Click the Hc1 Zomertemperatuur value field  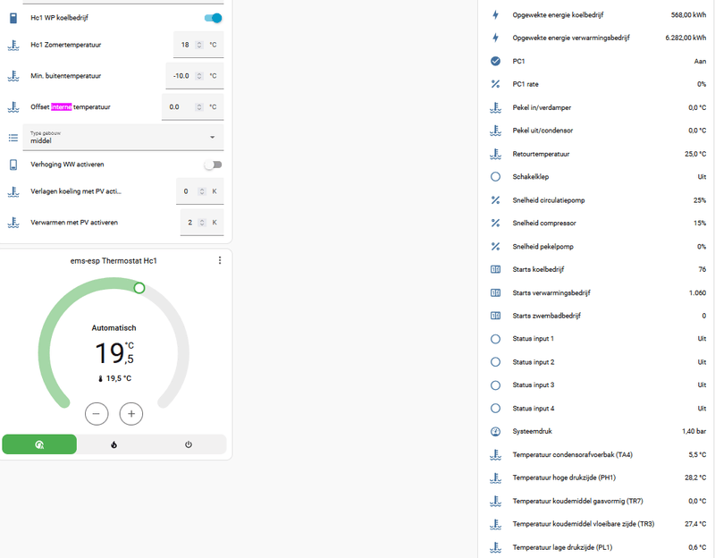198,45
